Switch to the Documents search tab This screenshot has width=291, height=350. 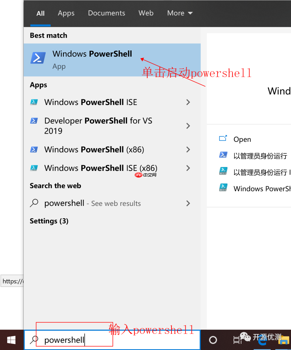point(106,13)
